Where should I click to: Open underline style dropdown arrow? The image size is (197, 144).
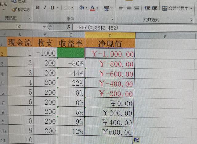58,8
